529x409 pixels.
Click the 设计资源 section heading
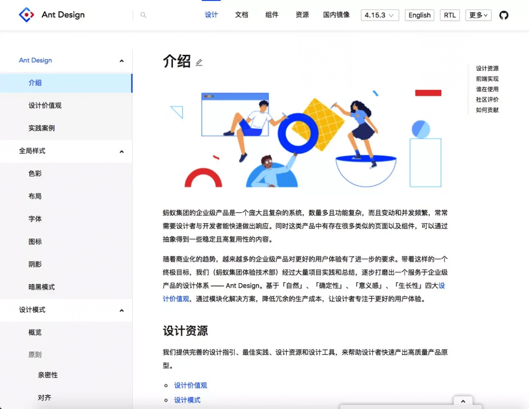(185, 331)
